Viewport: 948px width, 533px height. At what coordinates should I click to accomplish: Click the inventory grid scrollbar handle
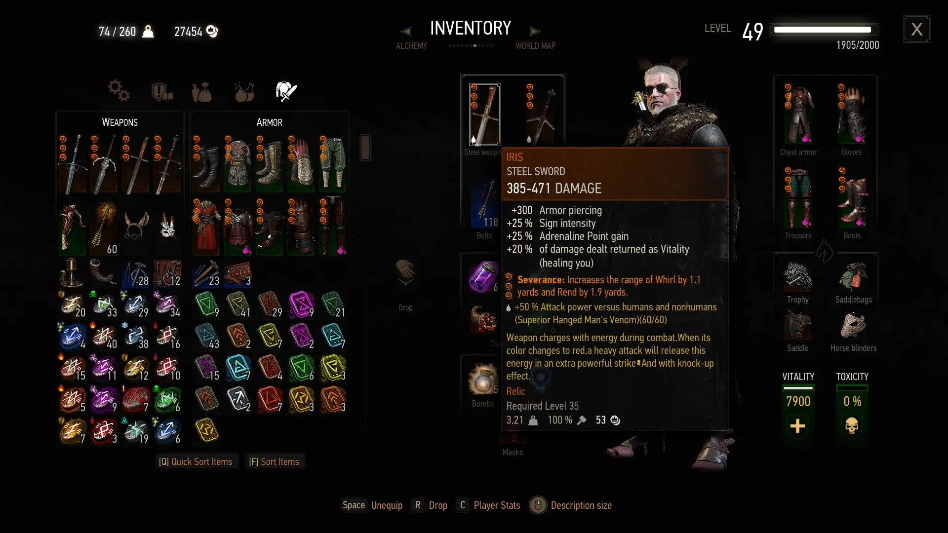tap(365, 147)
